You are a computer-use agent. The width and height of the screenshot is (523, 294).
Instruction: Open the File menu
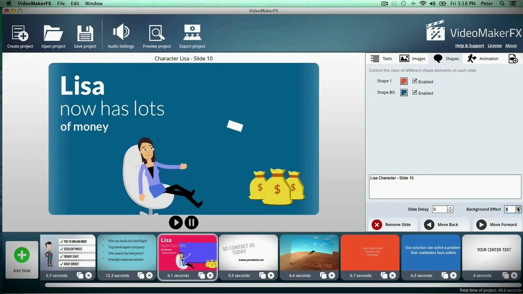point(61,4)
